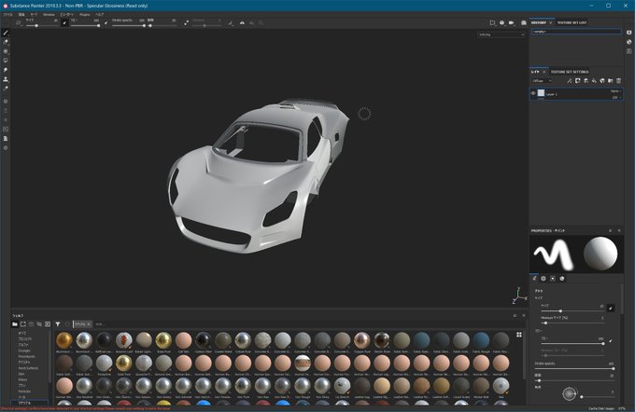Open the brush preset dropdown in top toolbar
The width and height of the screenshot is (635, 412).
click(x=19, y=23)
